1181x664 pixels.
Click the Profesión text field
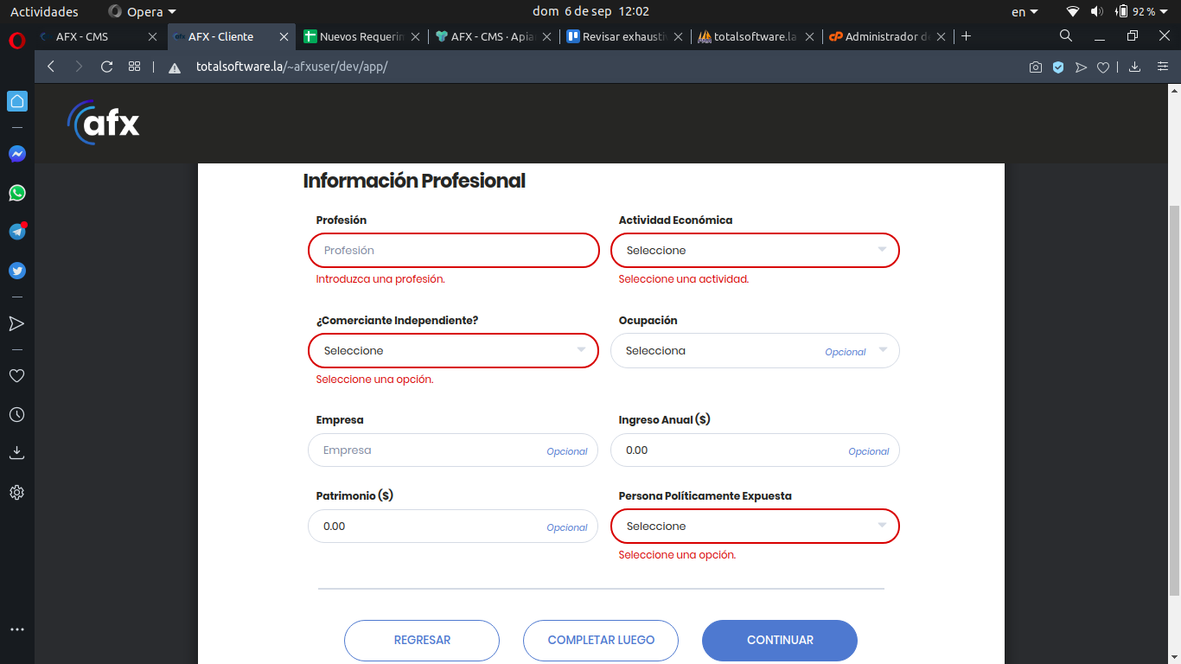453,251
